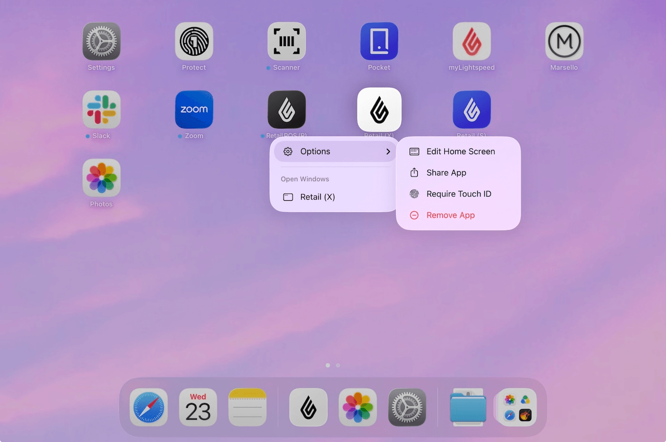Image resolution: width=666 pixels, height=442 pixels.
Task: Launch the Marsello app
Action: coord(564,41)
